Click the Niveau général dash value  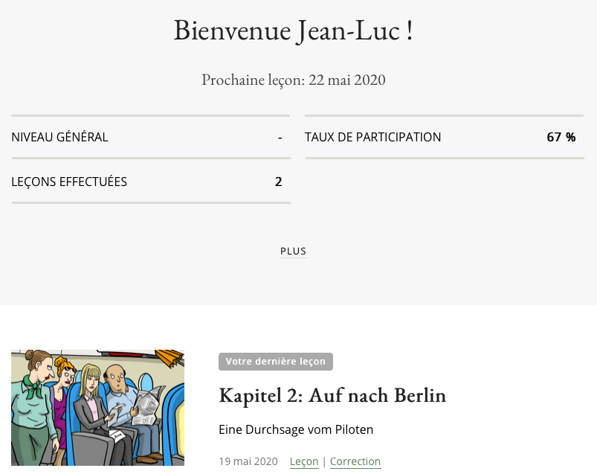(280, 137)
